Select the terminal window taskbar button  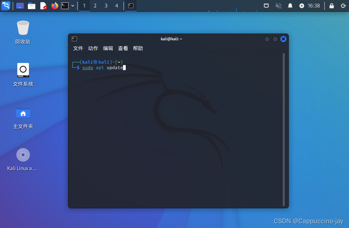click(x=131, y=6)
